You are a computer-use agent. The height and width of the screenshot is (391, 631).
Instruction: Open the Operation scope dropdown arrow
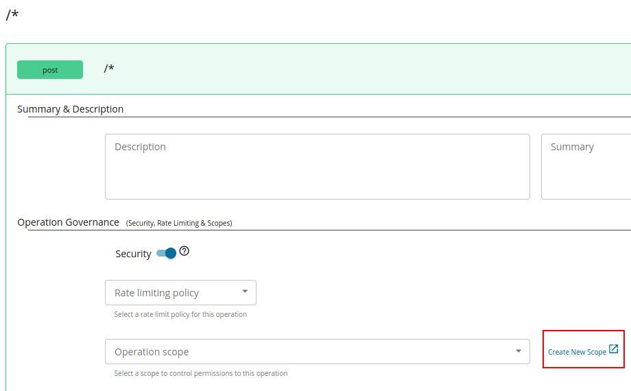pyautogui.click(x=519, y=351)
